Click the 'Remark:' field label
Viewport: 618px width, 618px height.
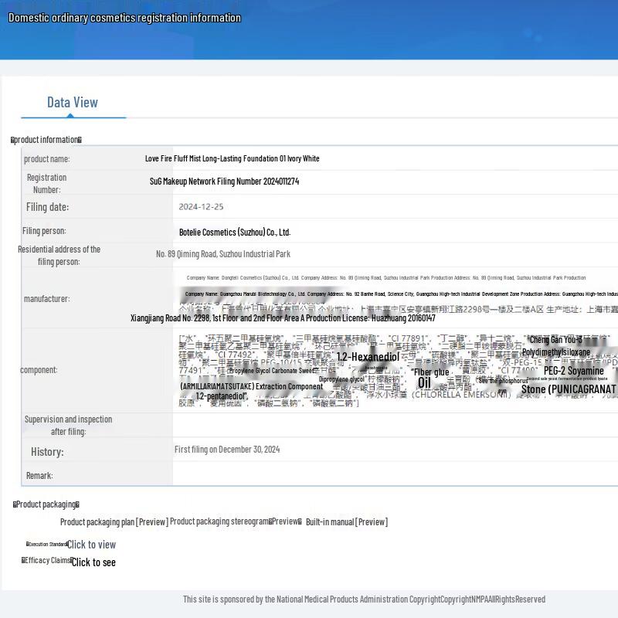[x=39, y=476]
